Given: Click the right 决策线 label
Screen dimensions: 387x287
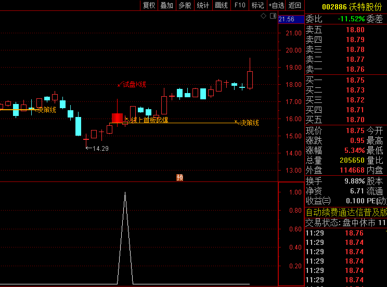Looking at the screenshot, I should tap(250, 123).
